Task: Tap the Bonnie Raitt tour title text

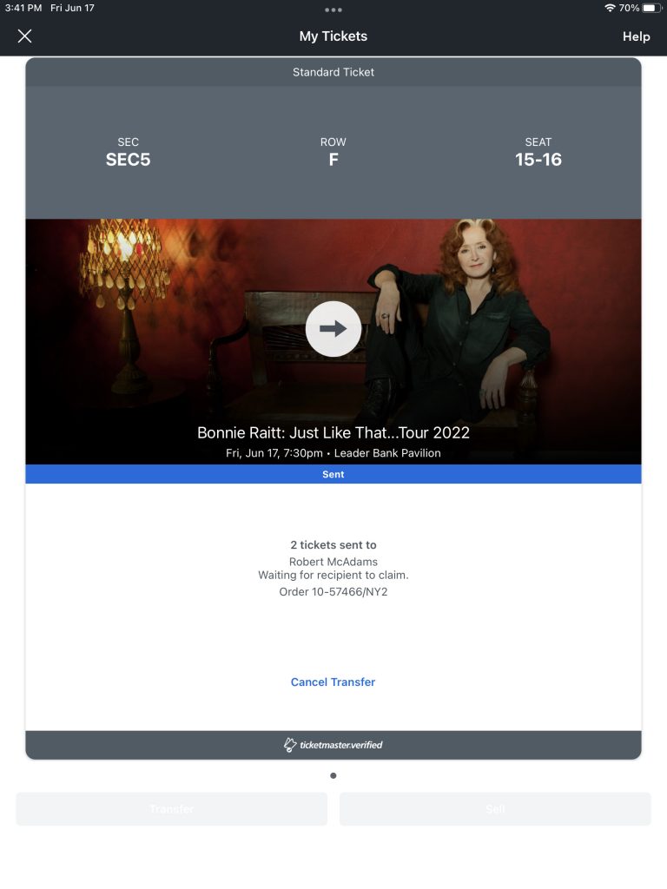Action: (x=333, y=432)
